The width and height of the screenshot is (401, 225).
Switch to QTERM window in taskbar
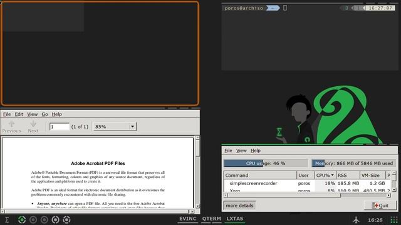(212, 219)
